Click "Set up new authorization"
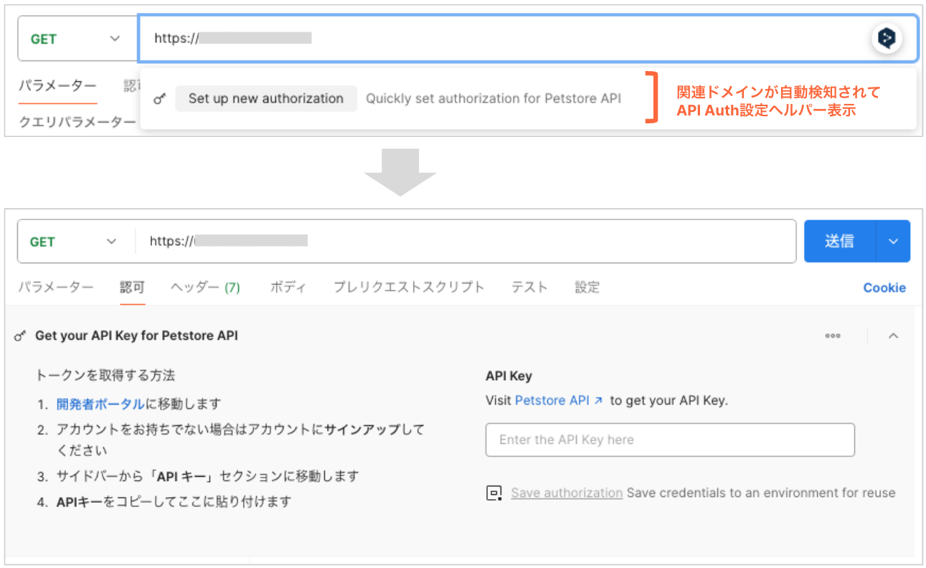The image size is (926, 568). pyautogui.click(x=265, y=98)
